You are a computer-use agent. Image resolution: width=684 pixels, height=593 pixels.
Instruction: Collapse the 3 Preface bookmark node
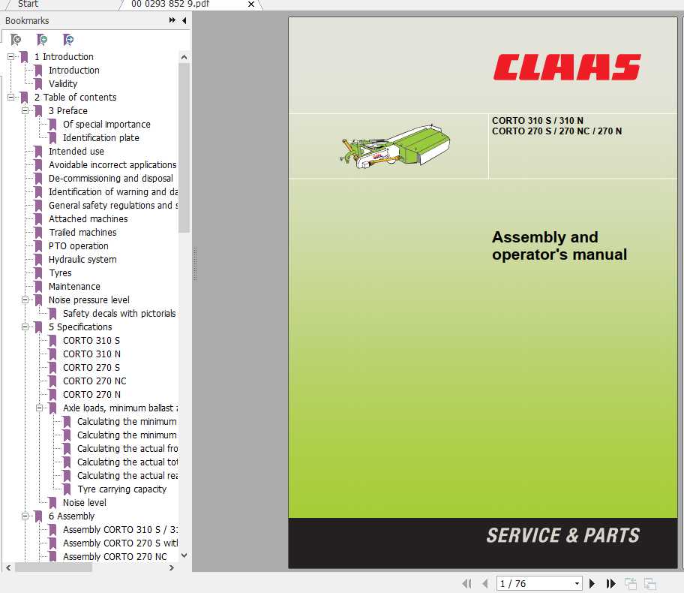click(25, 111)
